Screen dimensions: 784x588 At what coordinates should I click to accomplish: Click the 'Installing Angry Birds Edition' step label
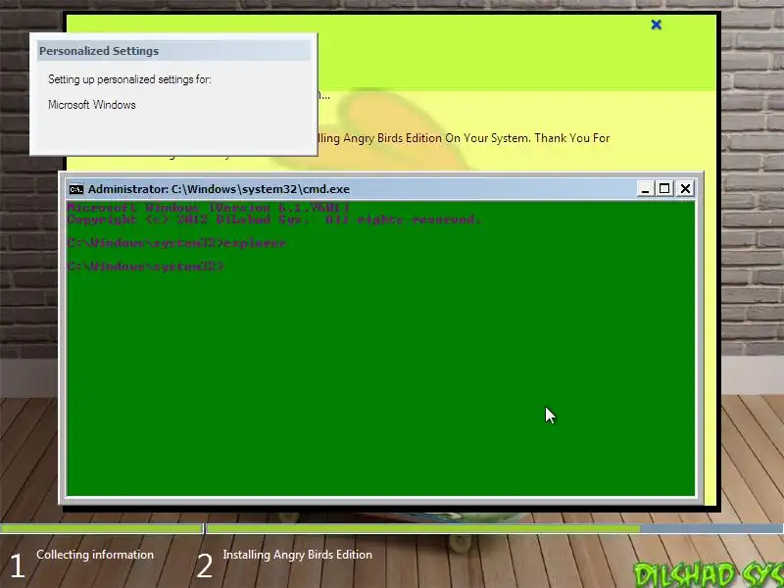298,555
